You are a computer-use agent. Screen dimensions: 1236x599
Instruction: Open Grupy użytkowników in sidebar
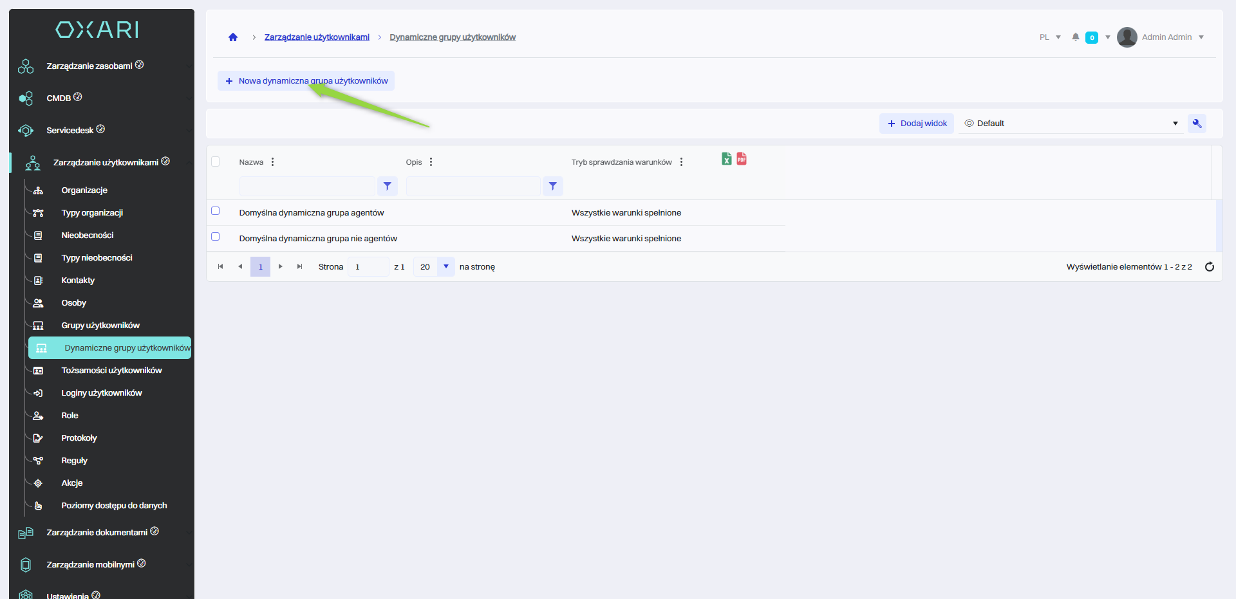click(100, 326)
